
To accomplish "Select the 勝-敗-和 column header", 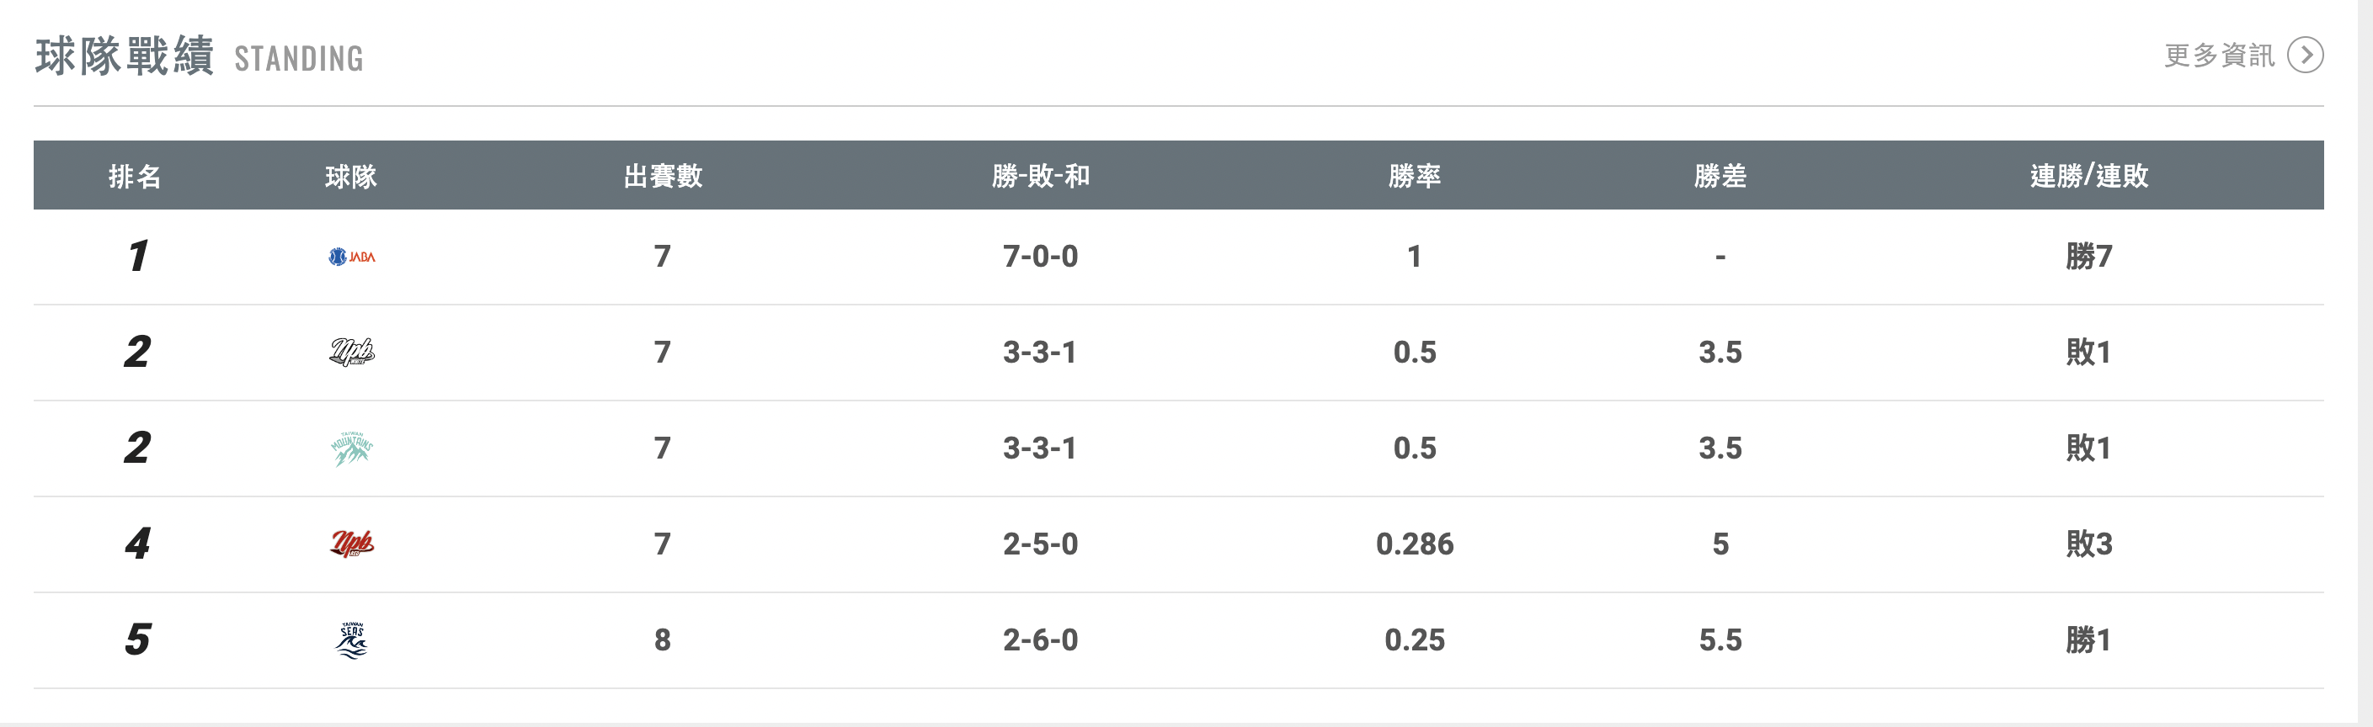I will 1040,176.
